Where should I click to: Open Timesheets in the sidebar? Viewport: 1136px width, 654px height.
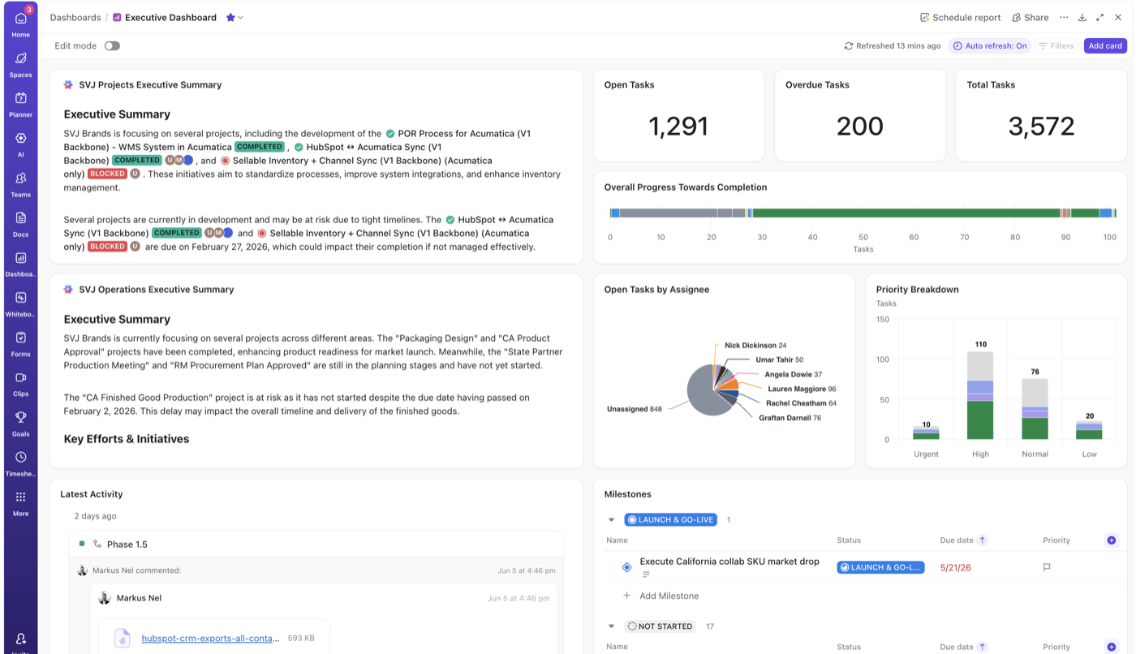pos(20,463)
